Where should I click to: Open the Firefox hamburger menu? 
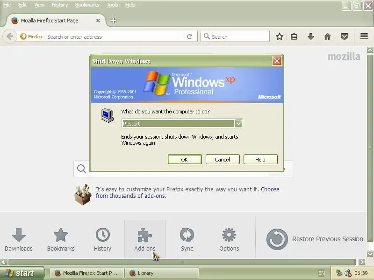click(x=364, y=36)
